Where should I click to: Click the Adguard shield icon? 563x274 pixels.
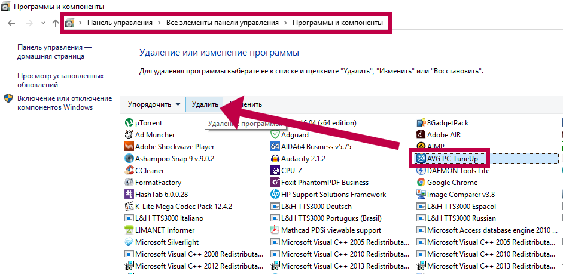(275, 135)
